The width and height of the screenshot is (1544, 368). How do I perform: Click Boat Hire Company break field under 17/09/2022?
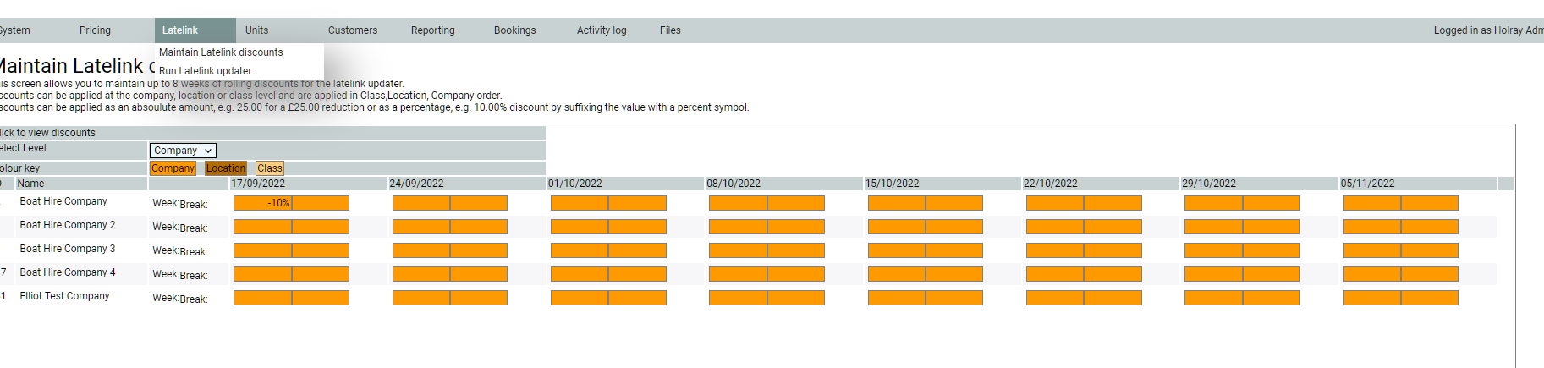click(x=321, y=203)
